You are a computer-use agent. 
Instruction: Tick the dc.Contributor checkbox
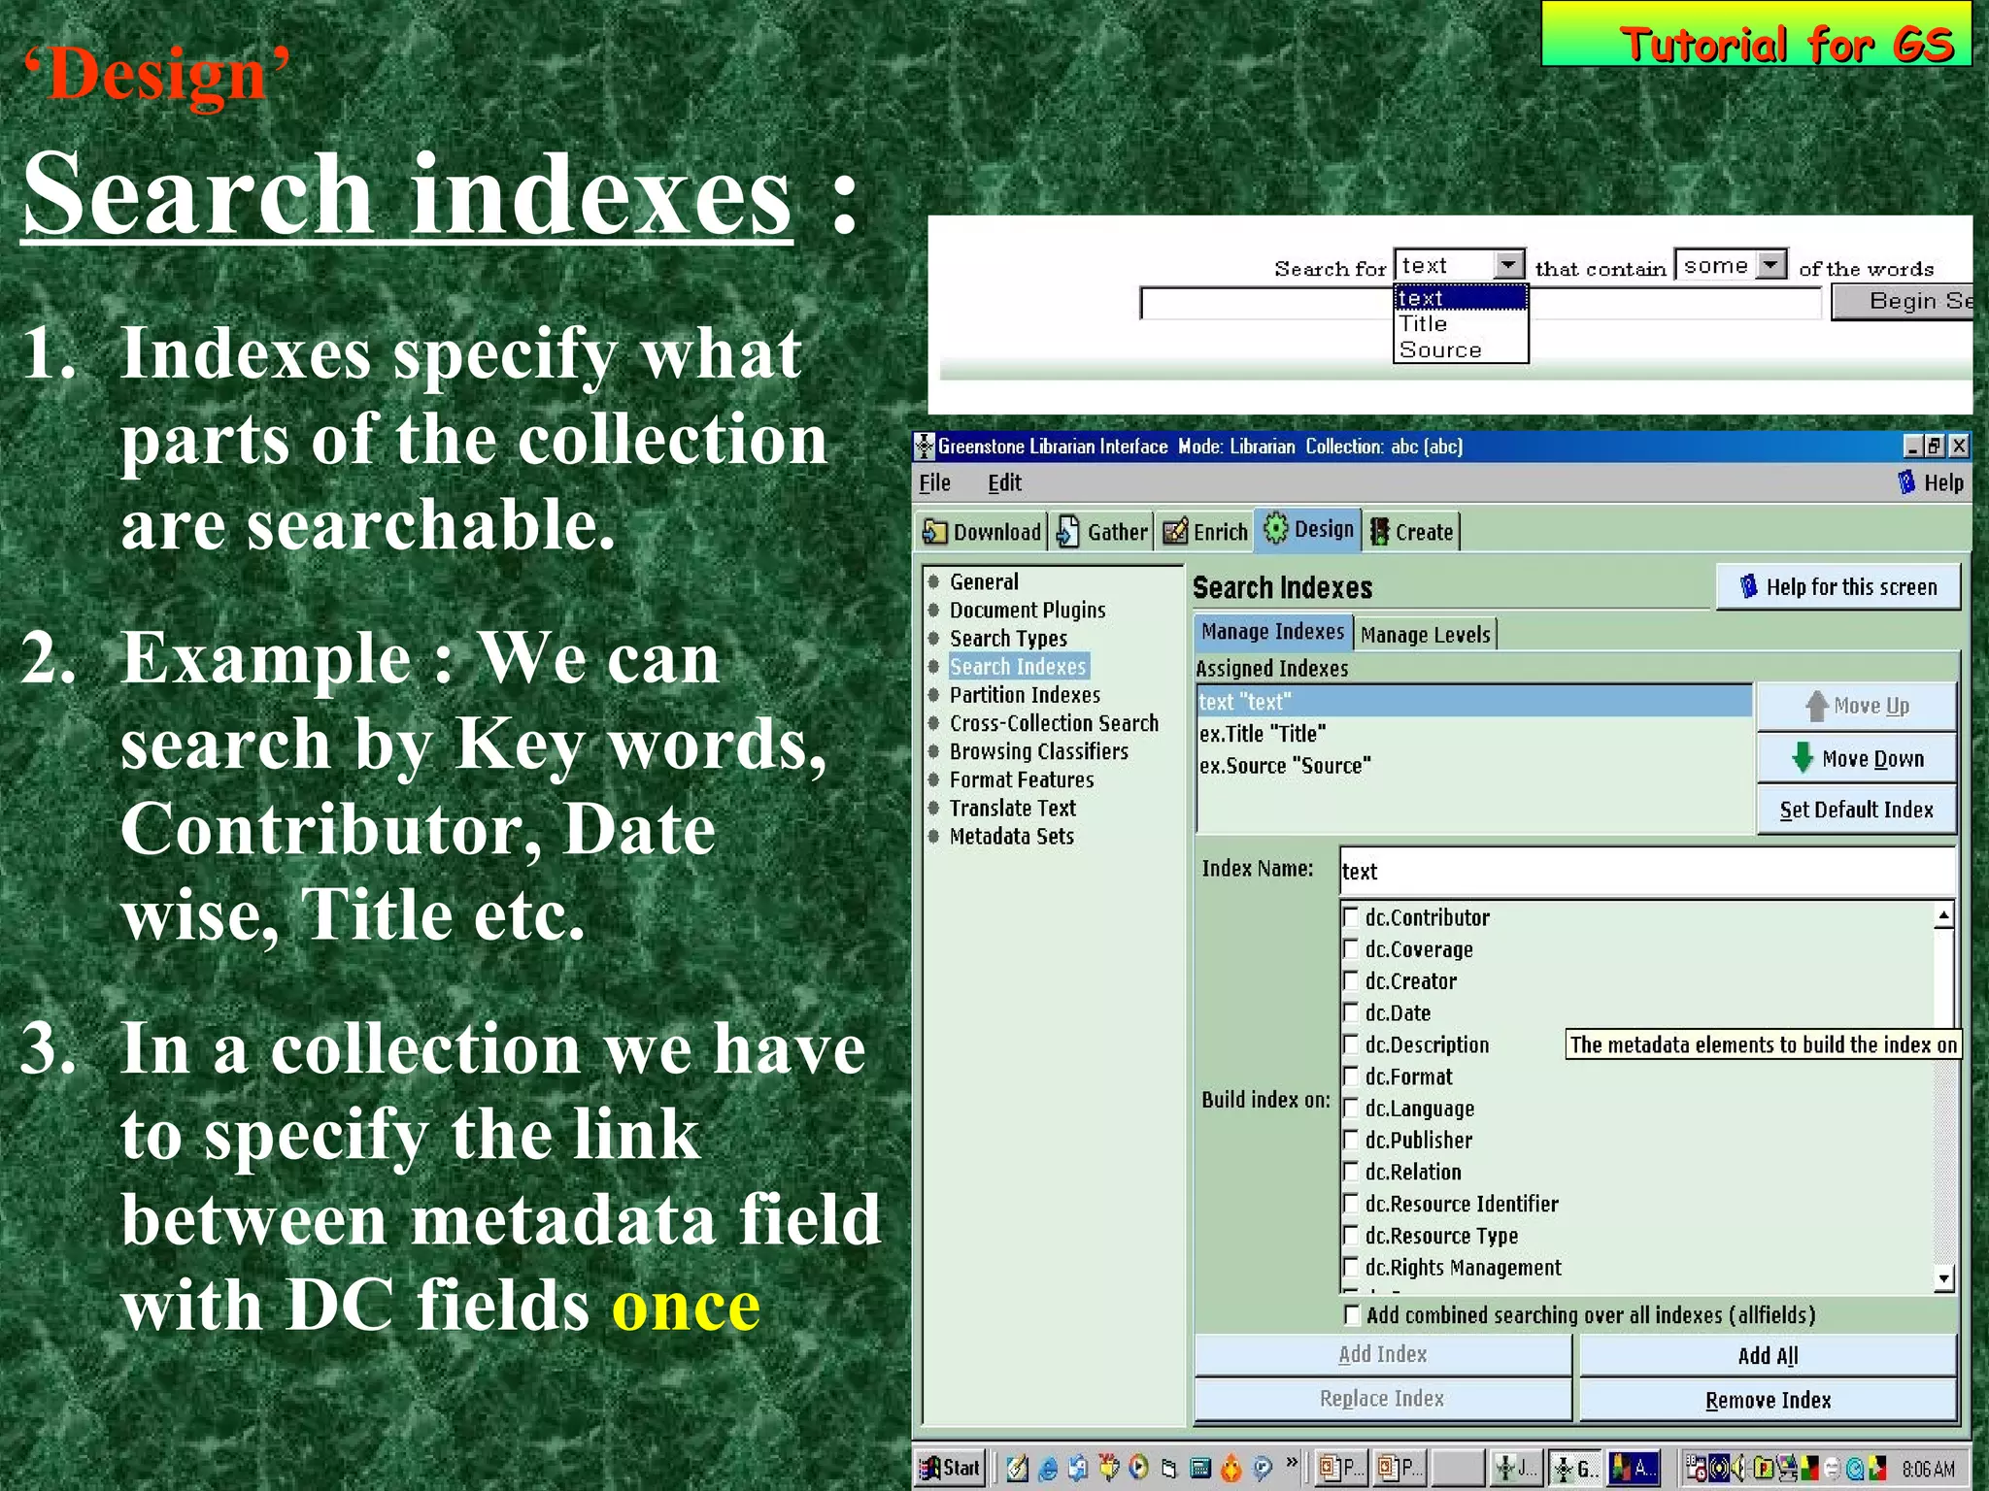1350,917
